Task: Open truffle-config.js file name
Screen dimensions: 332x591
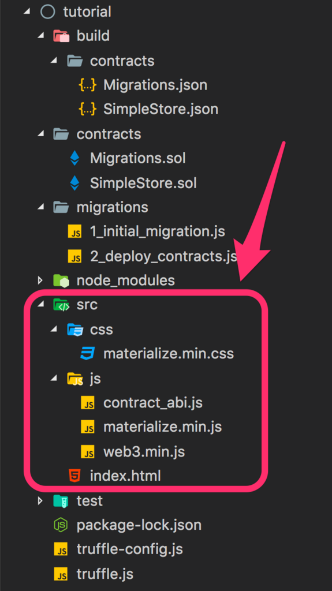Action: click(x=130, y=549)
